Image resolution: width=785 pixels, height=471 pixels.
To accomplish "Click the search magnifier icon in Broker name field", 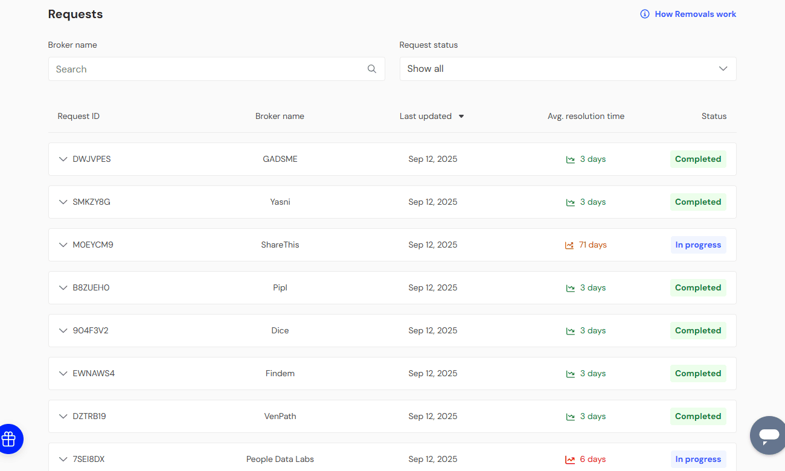I will click(372, 69).
